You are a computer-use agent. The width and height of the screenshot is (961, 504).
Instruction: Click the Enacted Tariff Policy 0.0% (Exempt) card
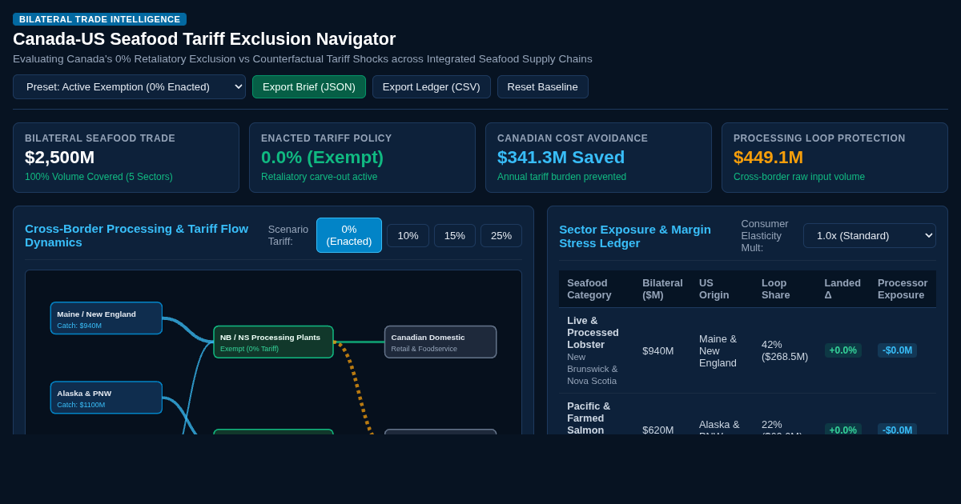pyautogui.click(x=362, y=158)
